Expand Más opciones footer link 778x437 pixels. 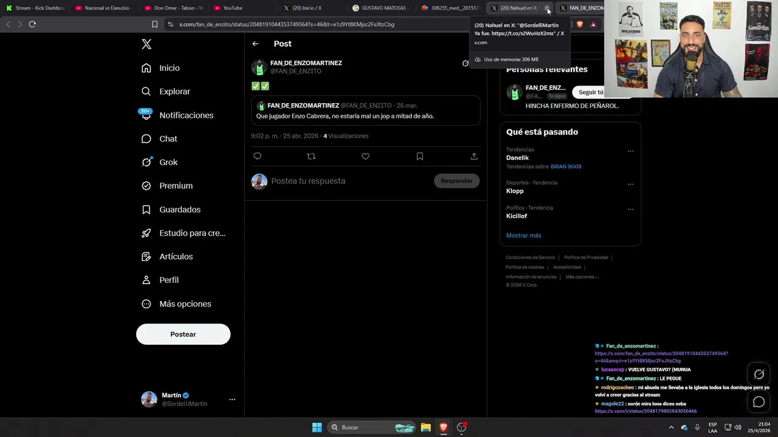(x=582, y=277)
